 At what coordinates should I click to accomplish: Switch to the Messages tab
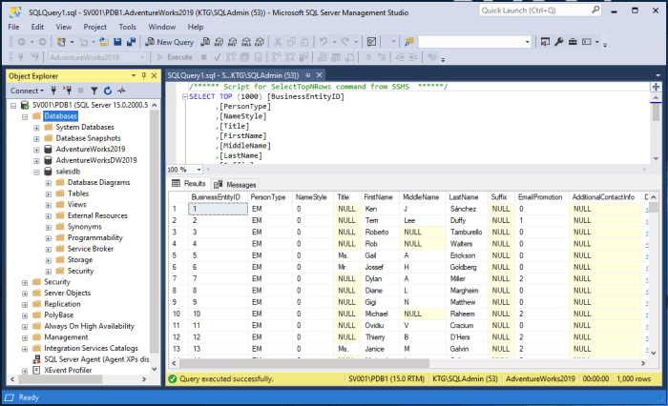(240, 184)
